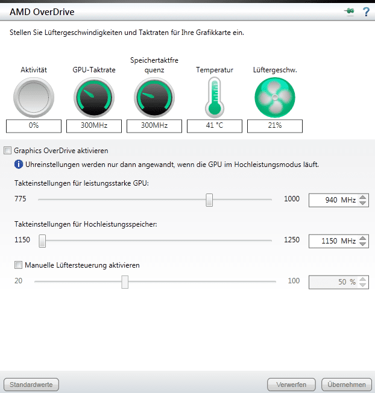Click the memory clock slider handle at 1150
The image size is (375, 393).
point(42,241)
